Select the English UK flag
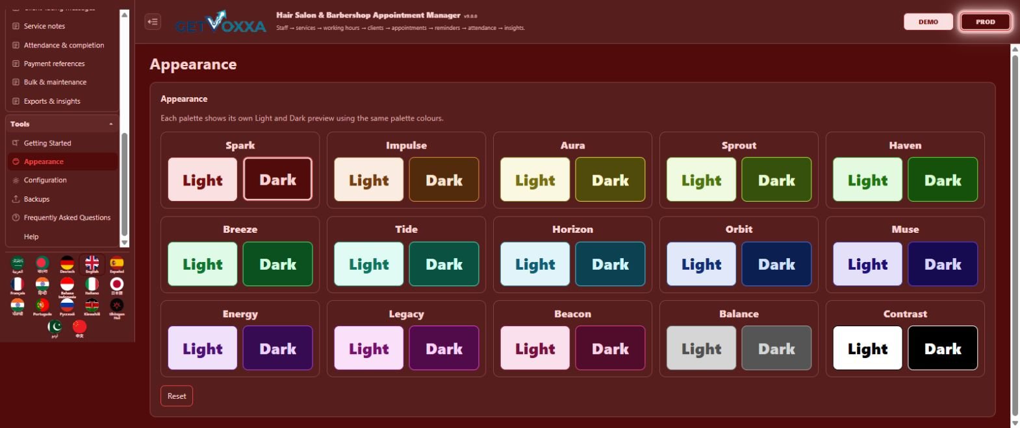This screenshot has width=1020, height=428. 92,265
